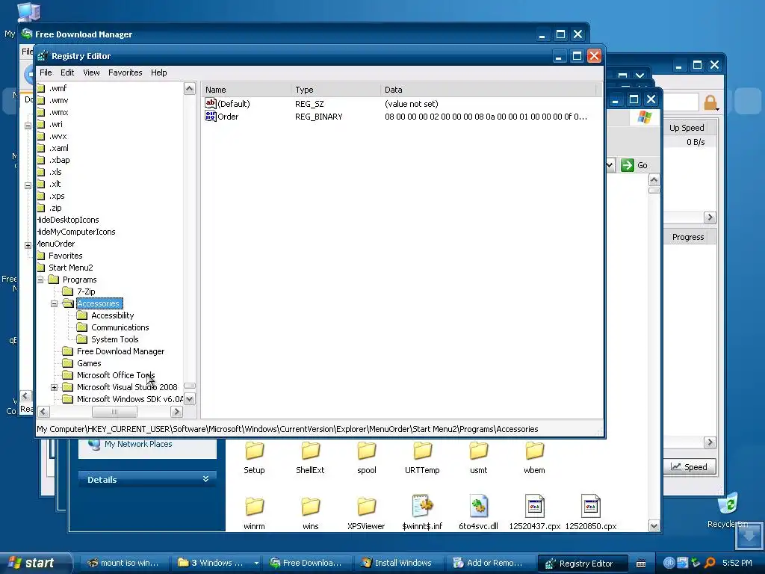This screenshot has height=574, width=765.
Task: Switch to Add or Remove taskbar button
Action: coord(489,563)
